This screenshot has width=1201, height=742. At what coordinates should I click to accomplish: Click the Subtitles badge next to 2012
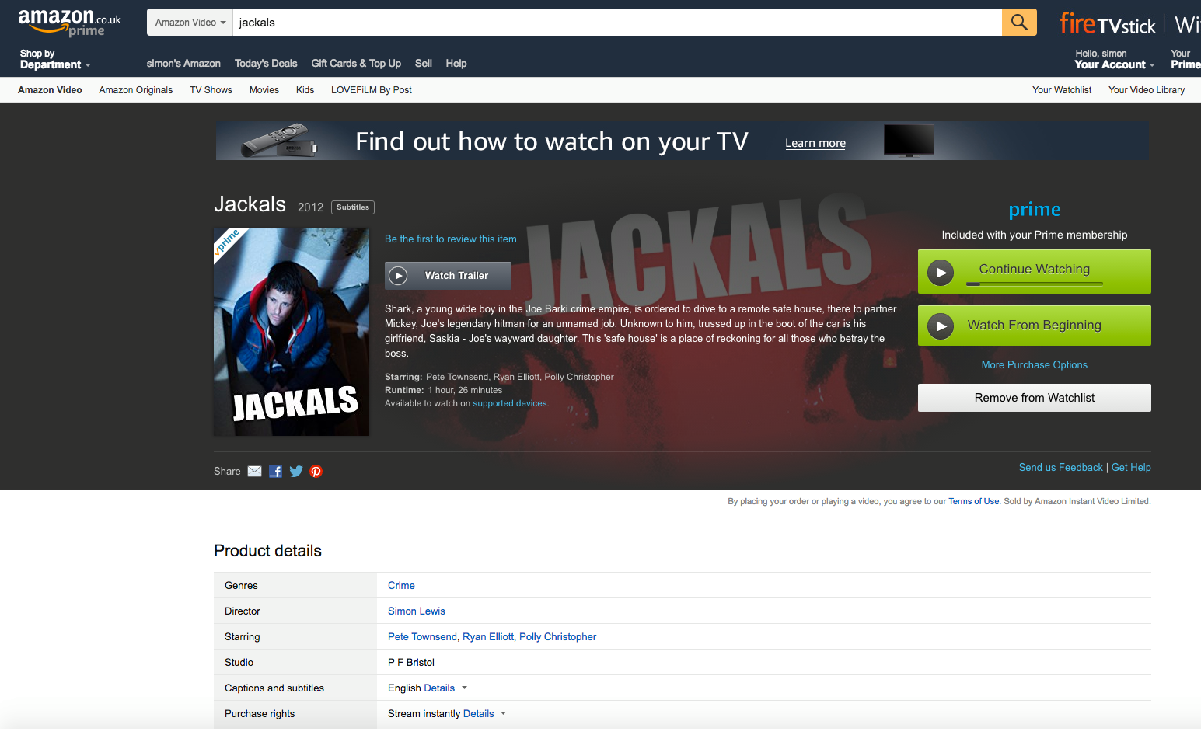click(353, 207)
